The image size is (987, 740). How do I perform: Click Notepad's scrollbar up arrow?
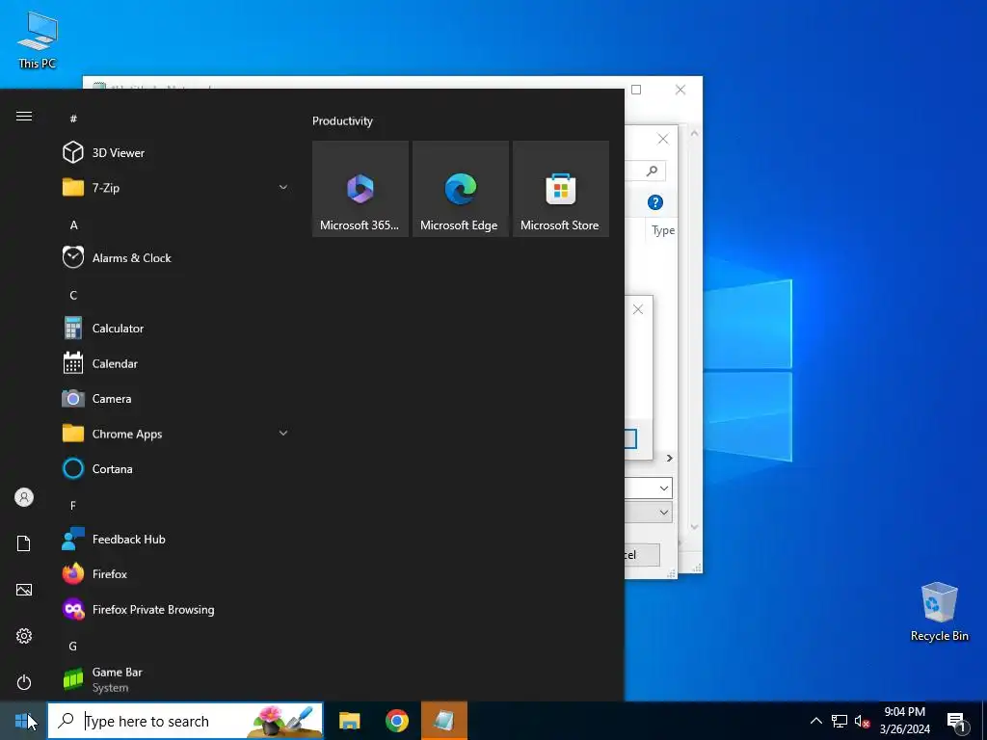694,133
